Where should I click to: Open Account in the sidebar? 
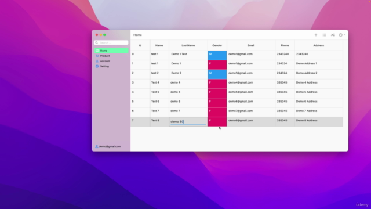111,61
